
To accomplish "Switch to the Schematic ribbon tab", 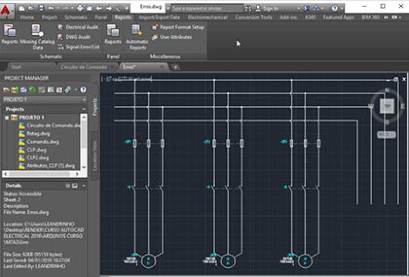I will coord(75,17).
